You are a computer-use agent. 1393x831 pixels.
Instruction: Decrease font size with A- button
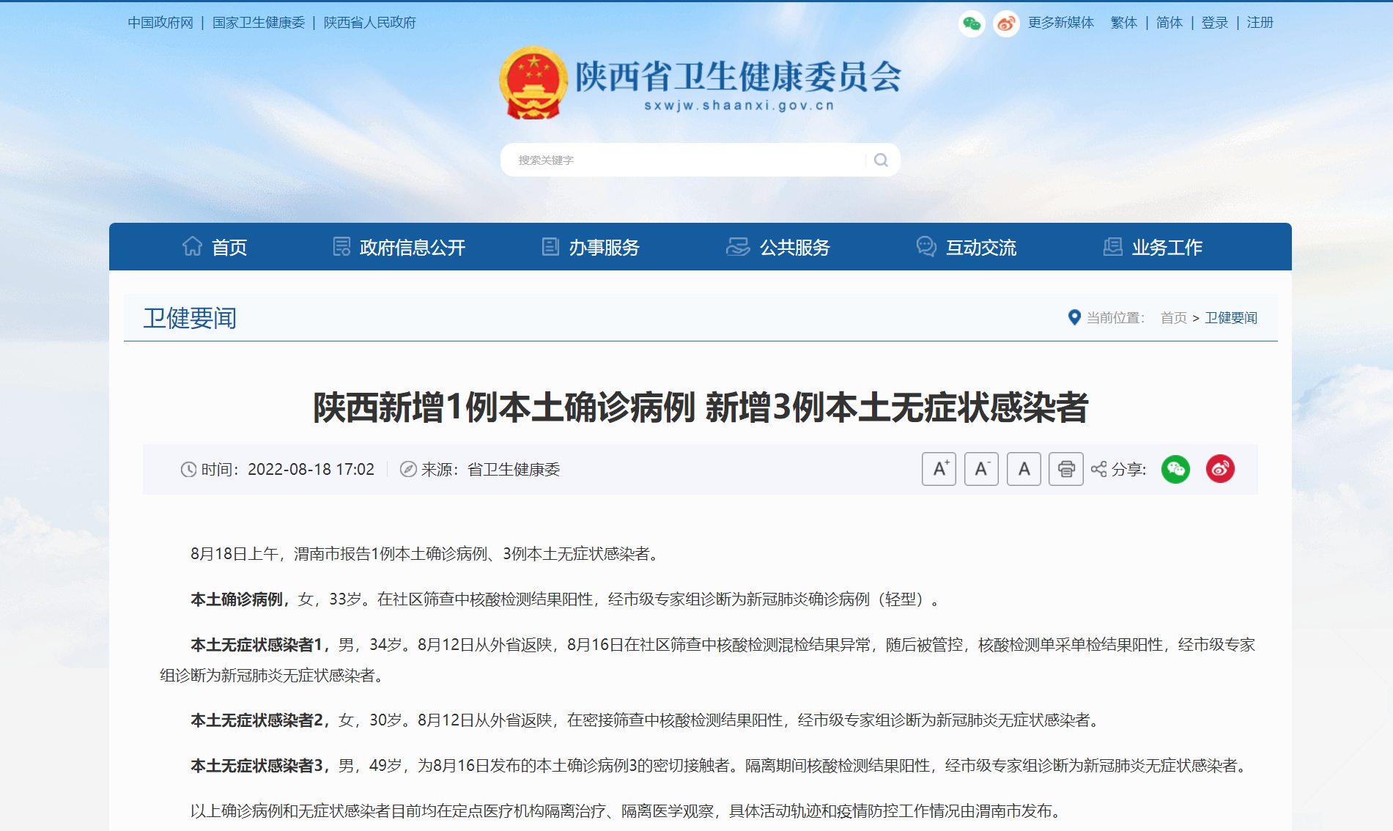[x=981, y=469]
